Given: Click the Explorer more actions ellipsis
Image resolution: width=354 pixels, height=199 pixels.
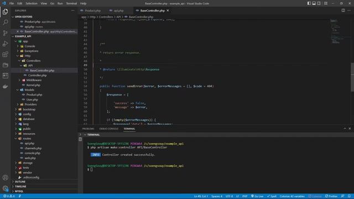Looking at the screenshot, I should pos(72,11).
